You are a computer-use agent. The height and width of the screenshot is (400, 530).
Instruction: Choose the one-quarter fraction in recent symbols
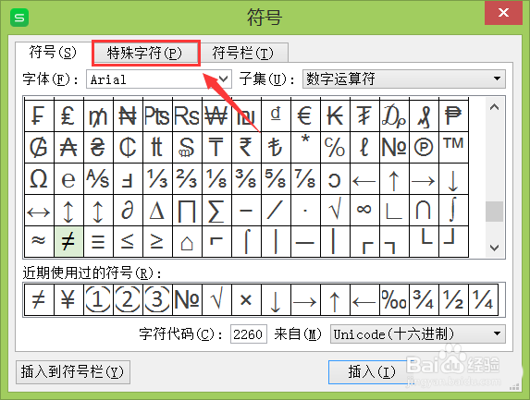point(484,299)
